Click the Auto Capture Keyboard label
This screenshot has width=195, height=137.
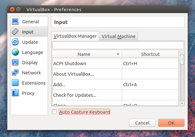(84, 112)
